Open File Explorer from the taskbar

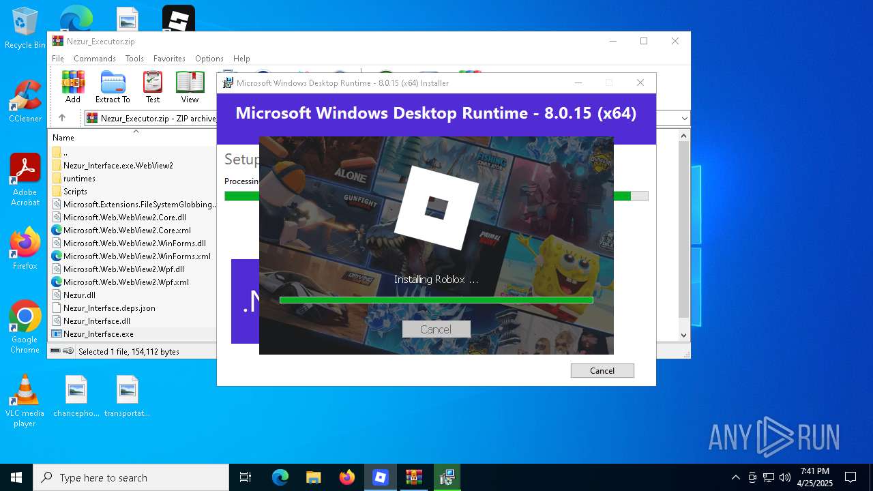tap(314, 477)
